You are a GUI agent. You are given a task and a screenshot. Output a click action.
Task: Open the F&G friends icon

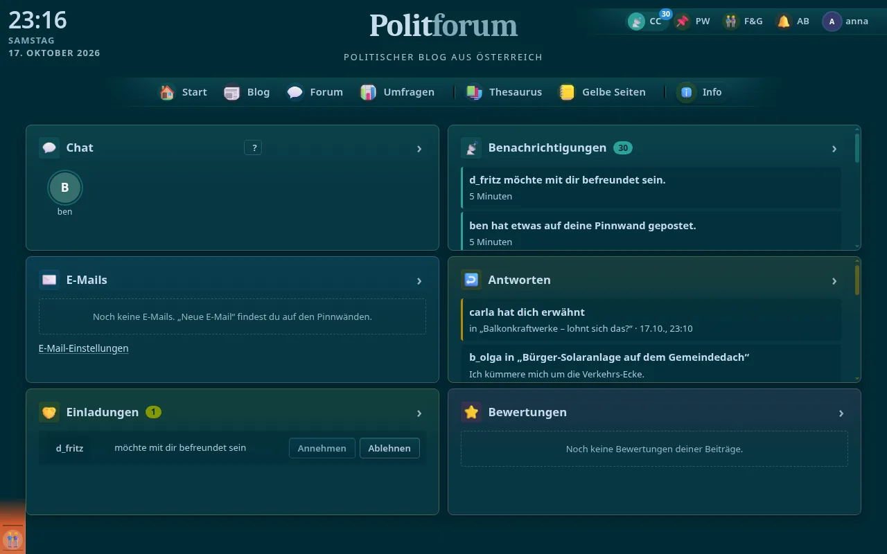[731, 21]
